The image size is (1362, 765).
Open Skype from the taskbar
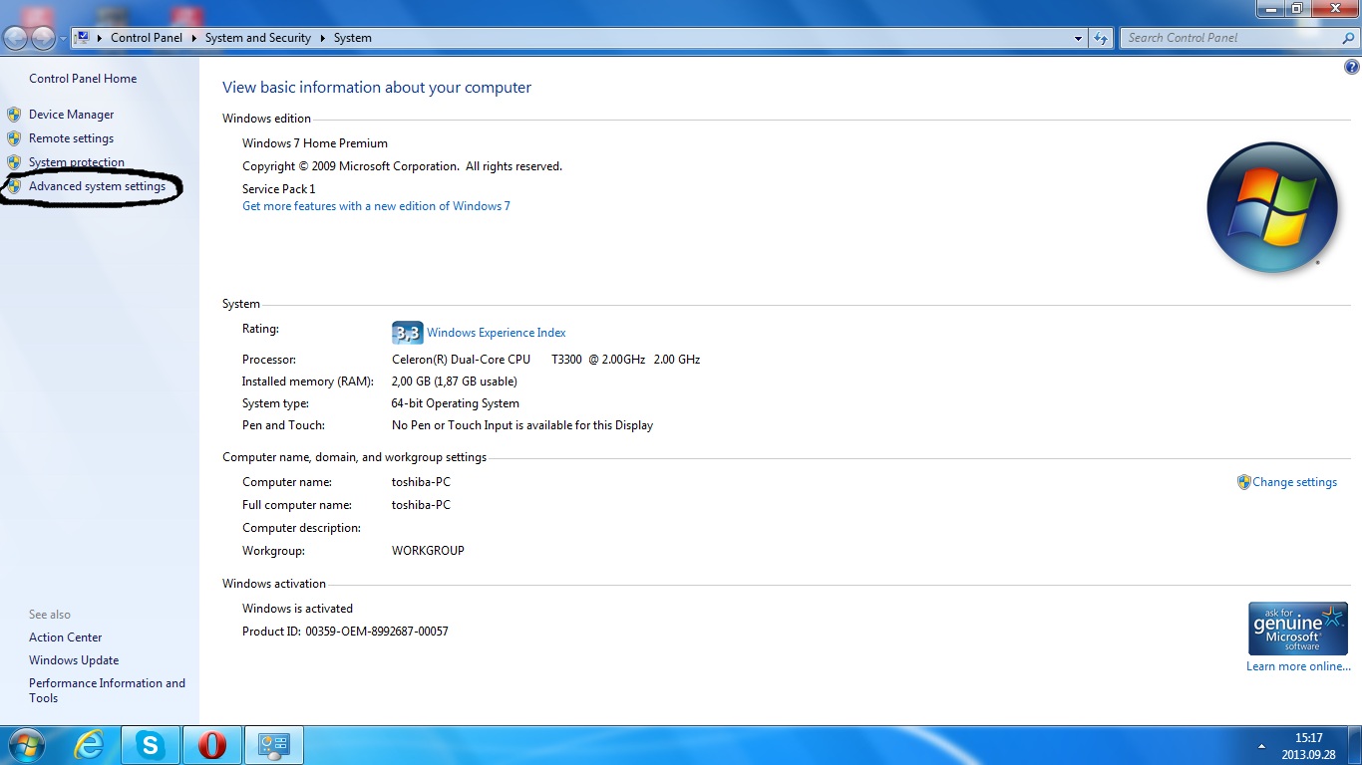pos(151,744)
